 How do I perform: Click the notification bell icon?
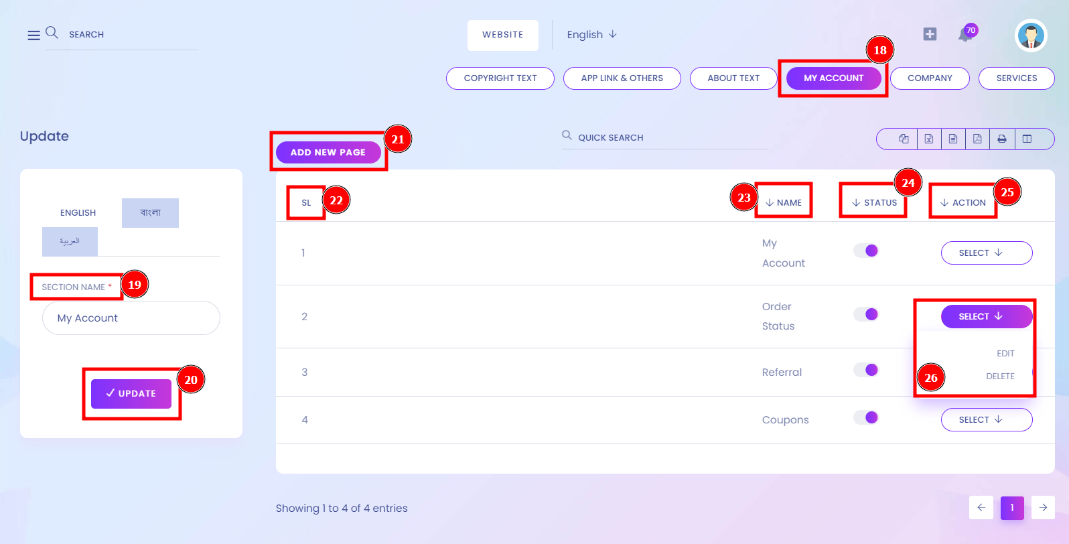coord(965,35)
